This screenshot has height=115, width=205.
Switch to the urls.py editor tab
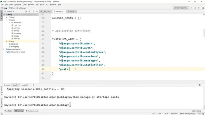71,11
